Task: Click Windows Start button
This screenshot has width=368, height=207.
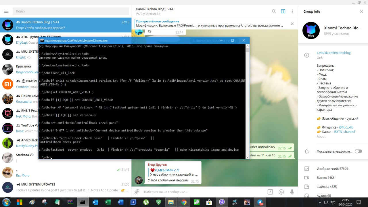Action: pyautogui.click(x=6, y=202)
